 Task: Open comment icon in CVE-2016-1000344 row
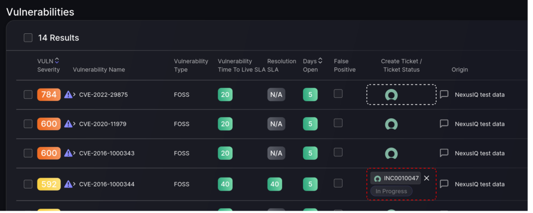[444, 184]
